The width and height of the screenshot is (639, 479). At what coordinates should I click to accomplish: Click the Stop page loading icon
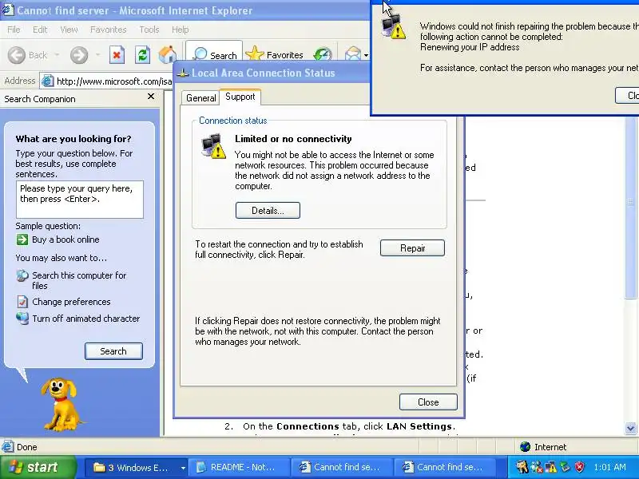pyautogui.click(x=117, y=55)
